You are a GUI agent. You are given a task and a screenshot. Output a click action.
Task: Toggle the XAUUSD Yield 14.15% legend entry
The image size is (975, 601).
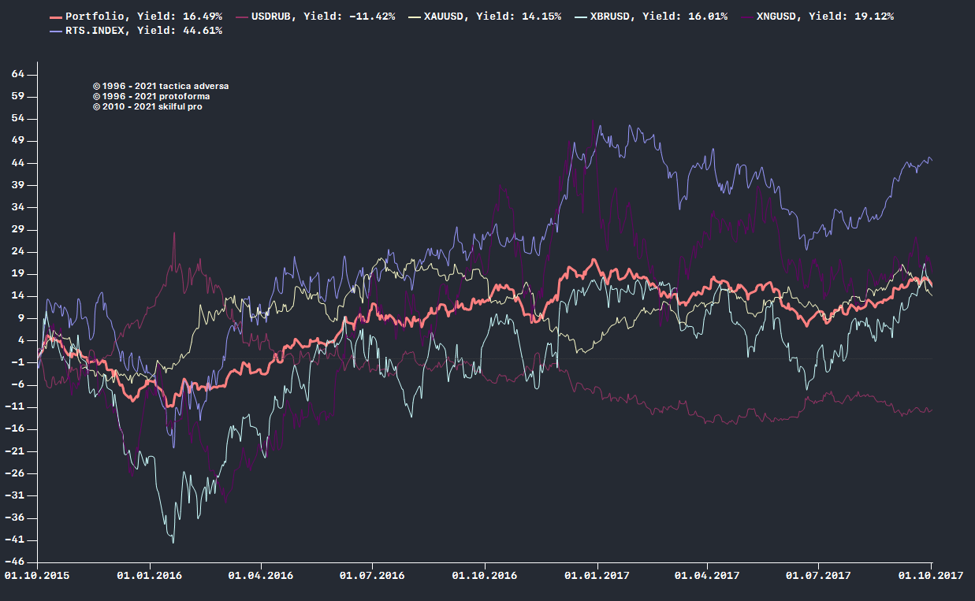tap(492, 17)
